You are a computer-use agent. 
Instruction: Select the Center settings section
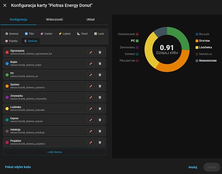pyautogui.click(x=46, y=34)
